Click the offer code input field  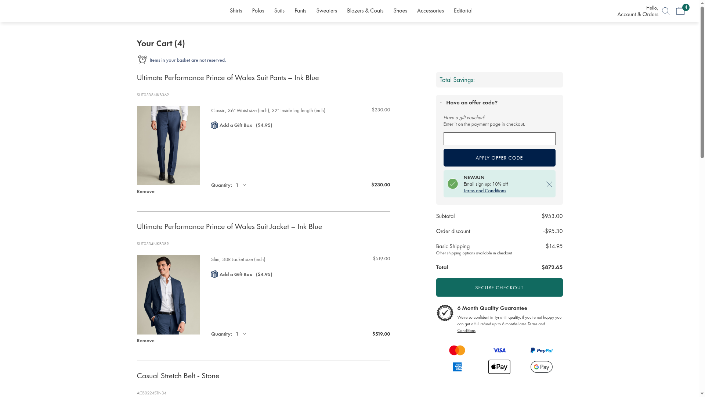click(x=499, y=139)
